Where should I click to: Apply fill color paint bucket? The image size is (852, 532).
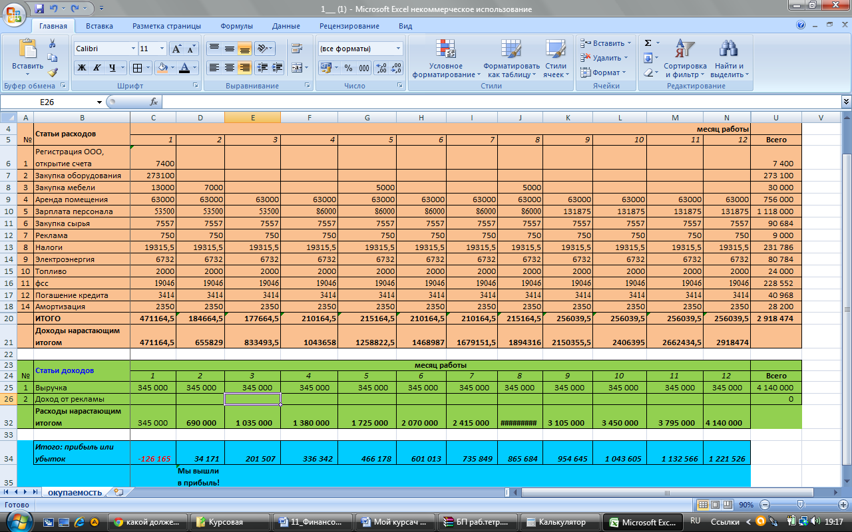tap(162, 68)
